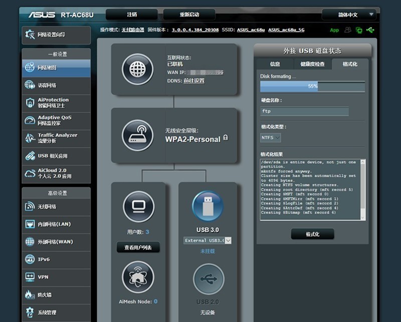The width and height of the screenshot is (401, 322).
Task: Click the USB 2.0 port icon
Action: (209, 278)
